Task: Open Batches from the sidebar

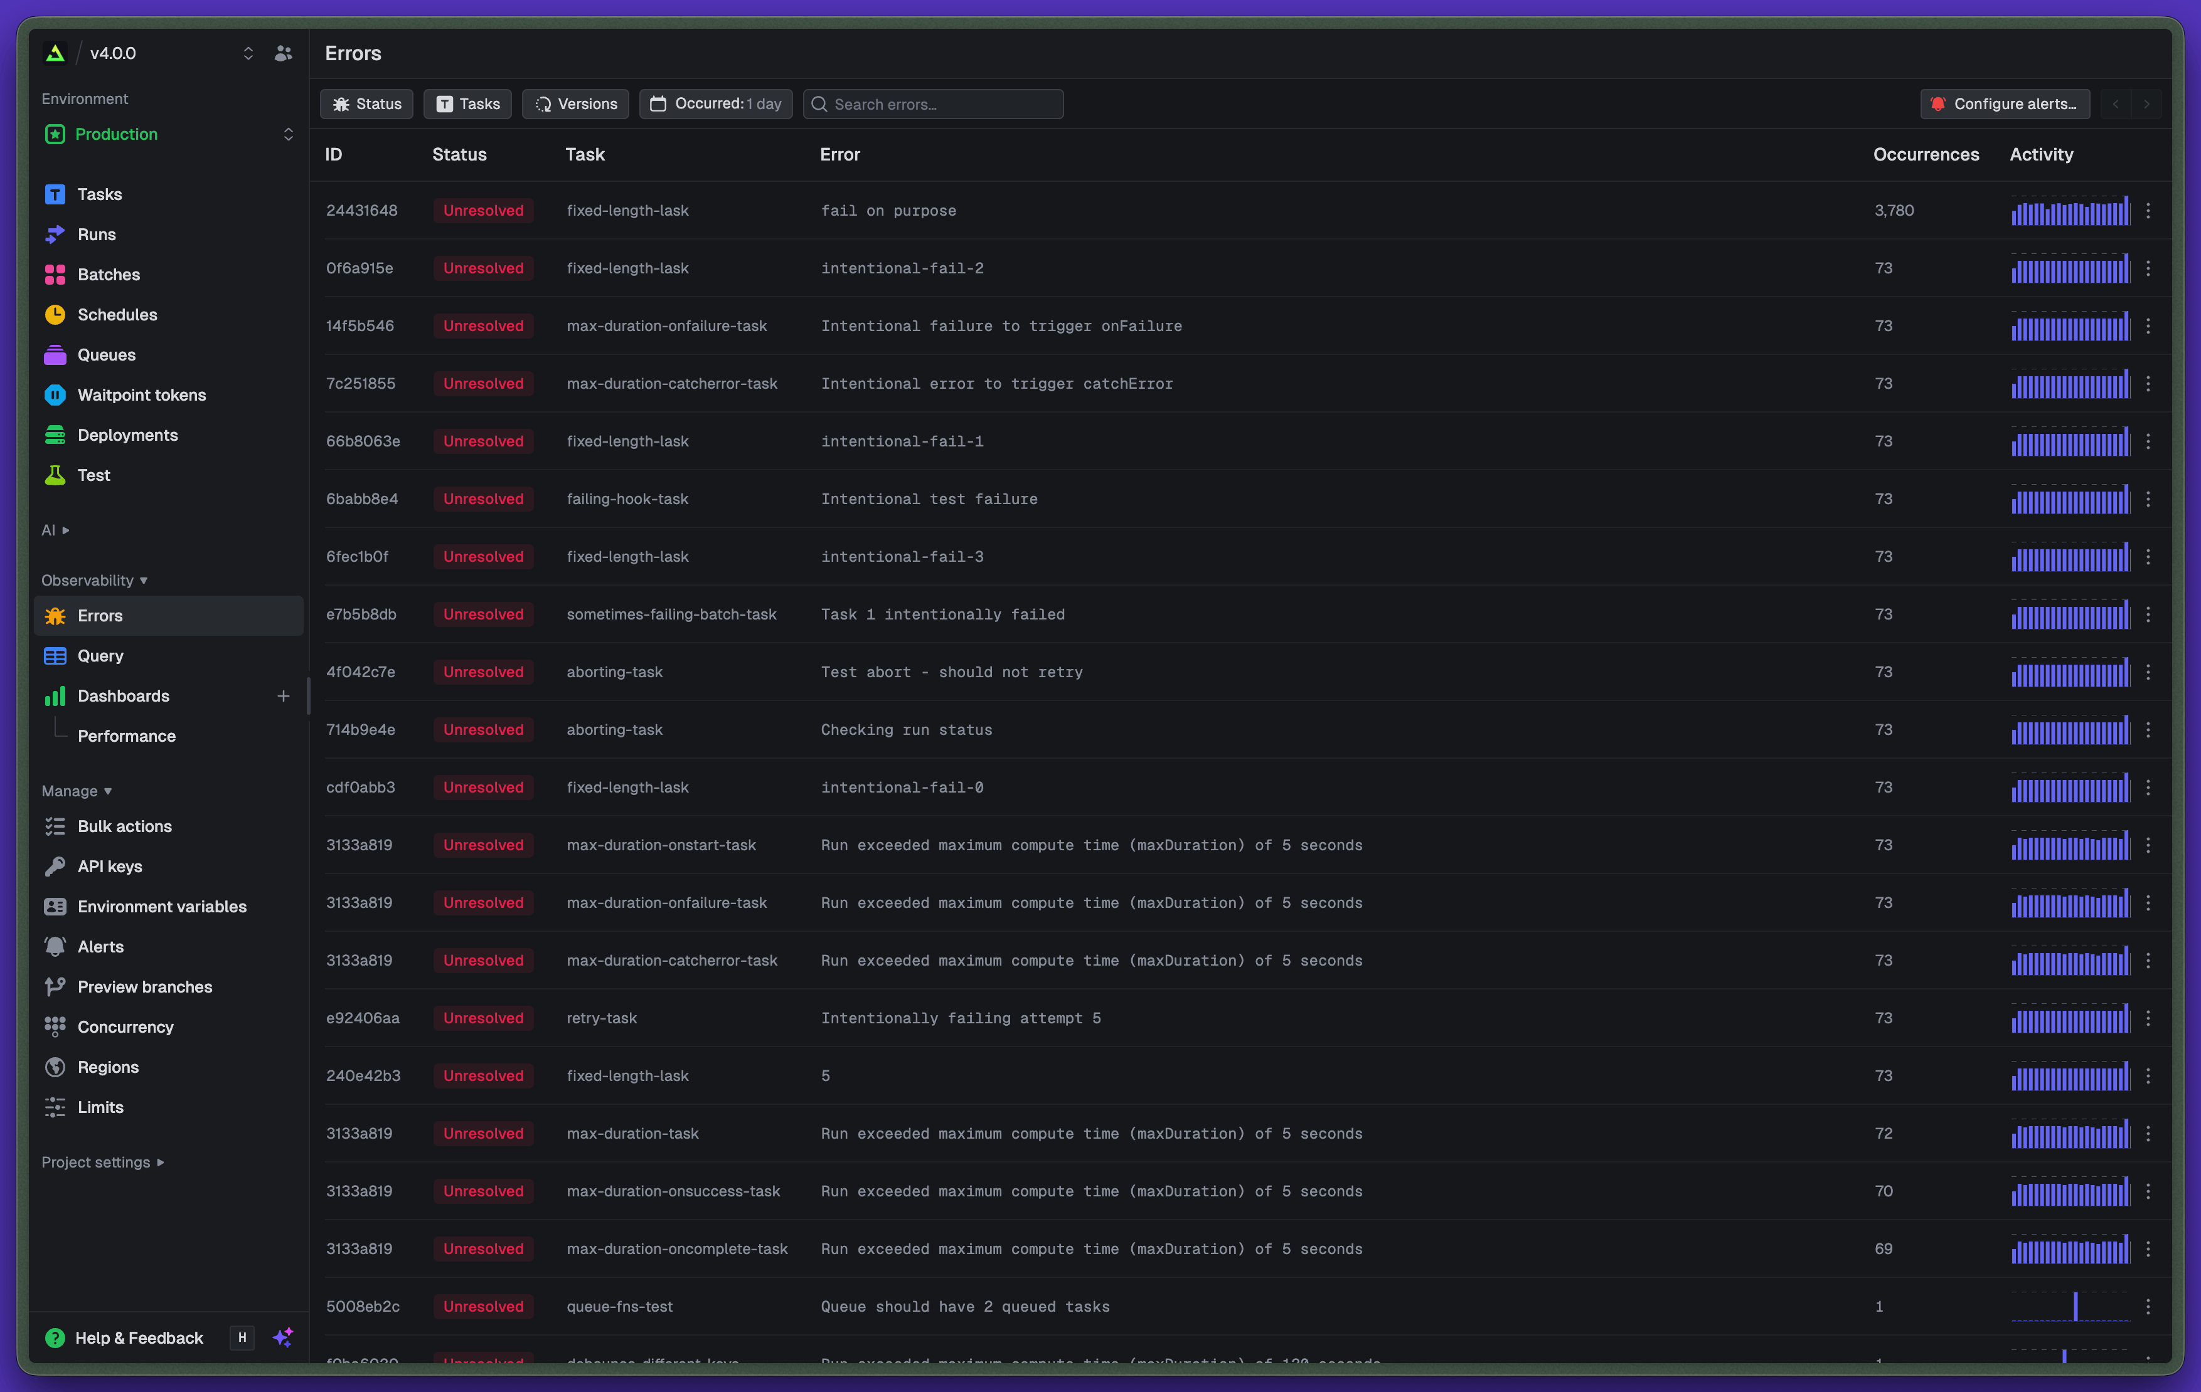Action: click(168, 274)
